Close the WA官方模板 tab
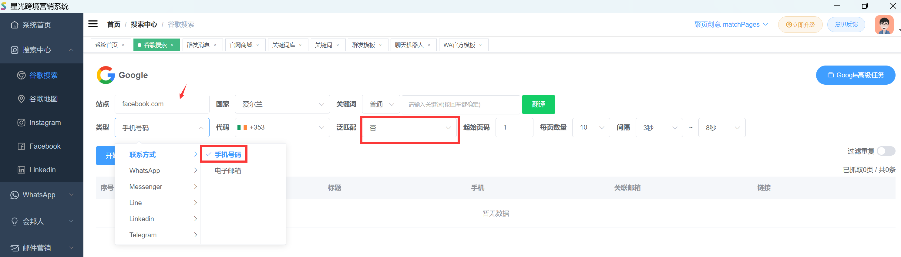The image size is (901, 257). [x=481, y=45]
